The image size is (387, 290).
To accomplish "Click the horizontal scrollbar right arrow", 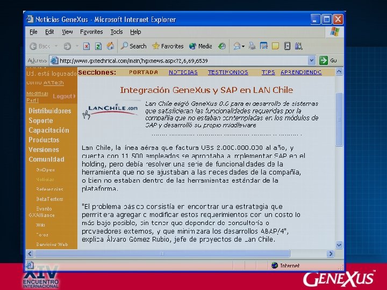I will pyautogui.click(x=331, y=253).
